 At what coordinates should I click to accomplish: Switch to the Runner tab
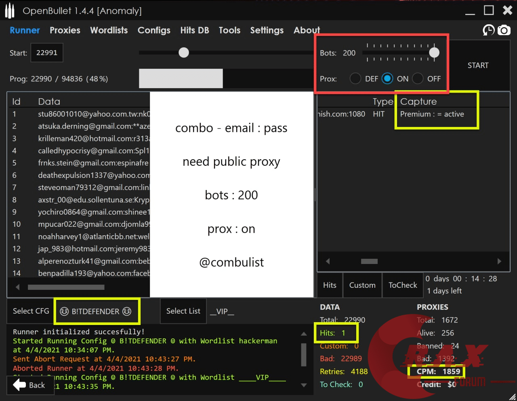coord(25,30)
